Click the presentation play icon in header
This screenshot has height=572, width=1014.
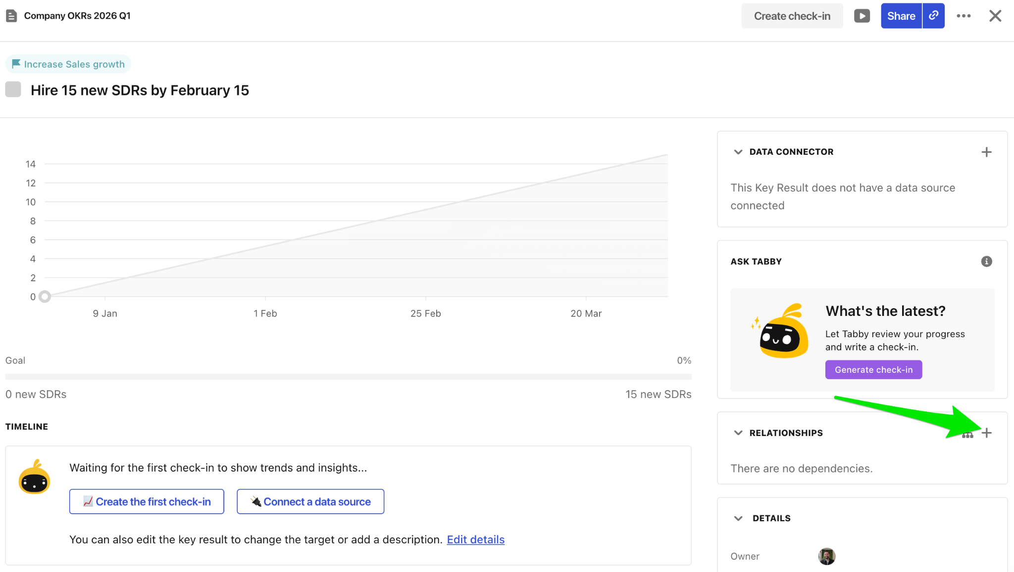(x=862, y=16)
